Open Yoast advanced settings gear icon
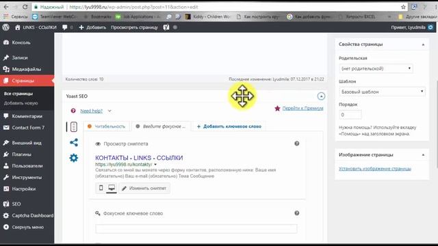Viewport: 438px width, 246px height. 74,158
